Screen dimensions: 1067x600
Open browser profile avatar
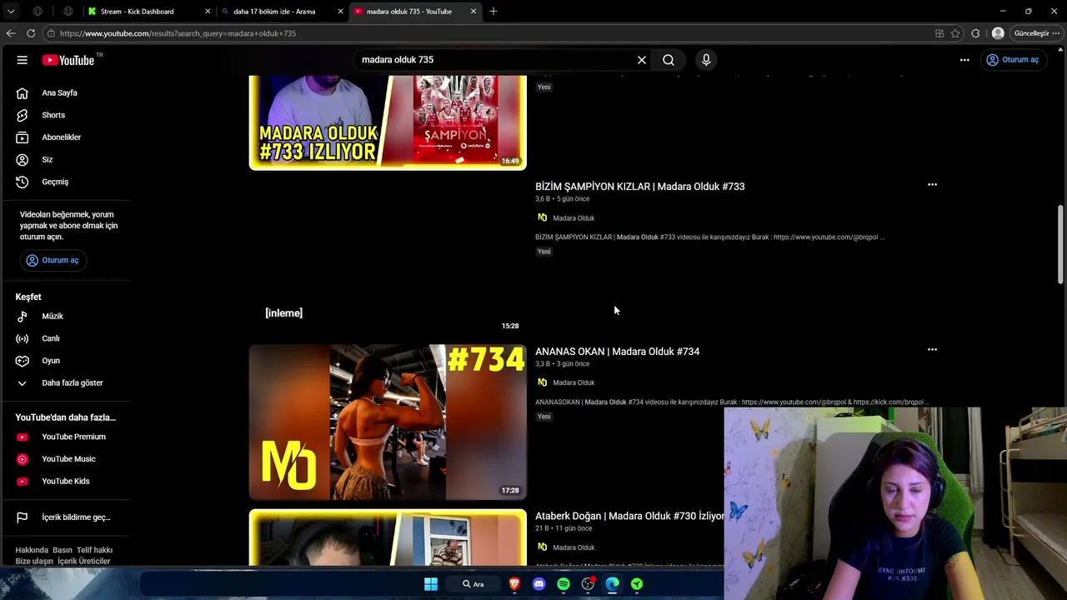(x=998, y=33)
